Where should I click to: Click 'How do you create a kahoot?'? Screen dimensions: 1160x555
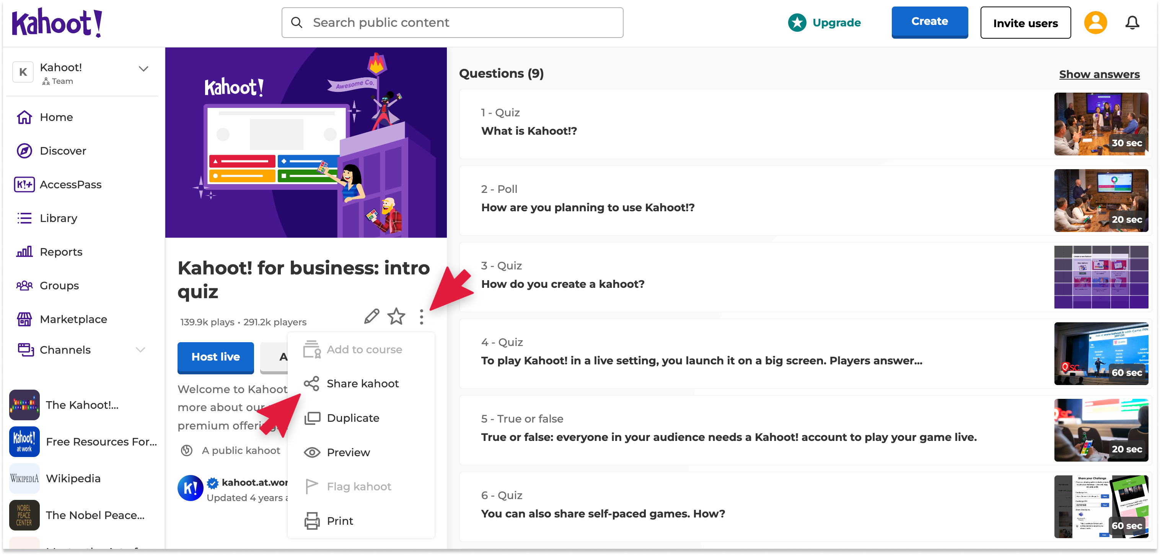point(562,284)
